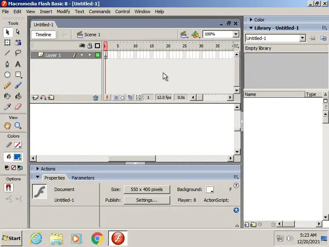Select the Pen tool
This screenshot has width=329, height=247.
pyautogui.click(x=7, y=64)
